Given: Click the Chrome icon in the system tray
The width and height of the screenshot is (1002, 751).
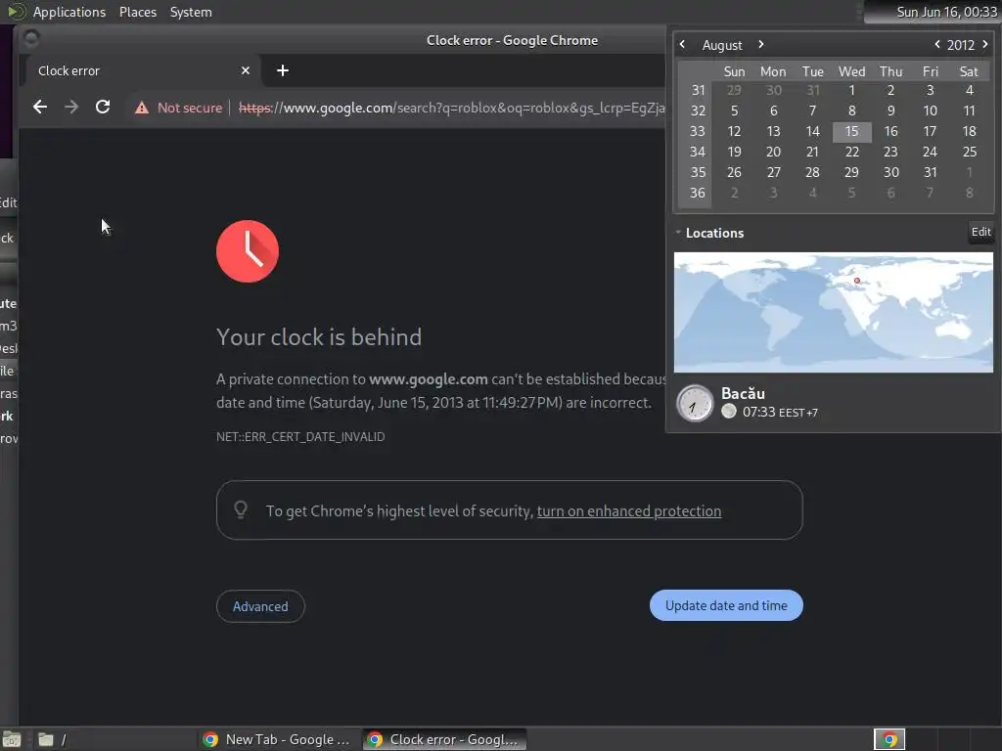Looking at the screenshot, I should pos(889,739).
